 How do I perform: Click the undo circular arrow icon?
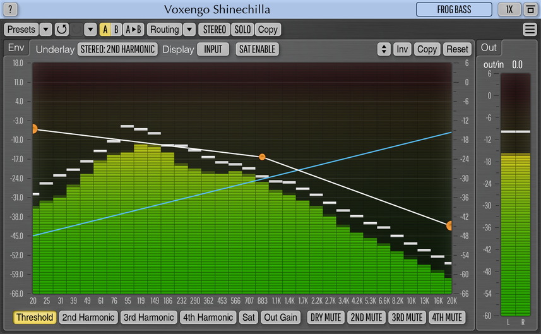(x=61, y=29)
